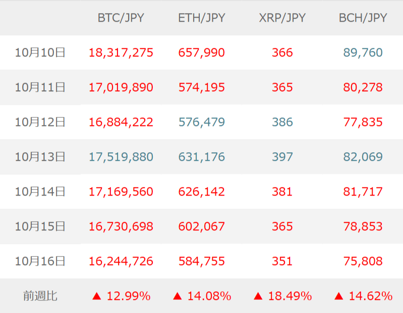Click the XRP value 397
The height and width of the screenshot is (313, 403).
282,157
